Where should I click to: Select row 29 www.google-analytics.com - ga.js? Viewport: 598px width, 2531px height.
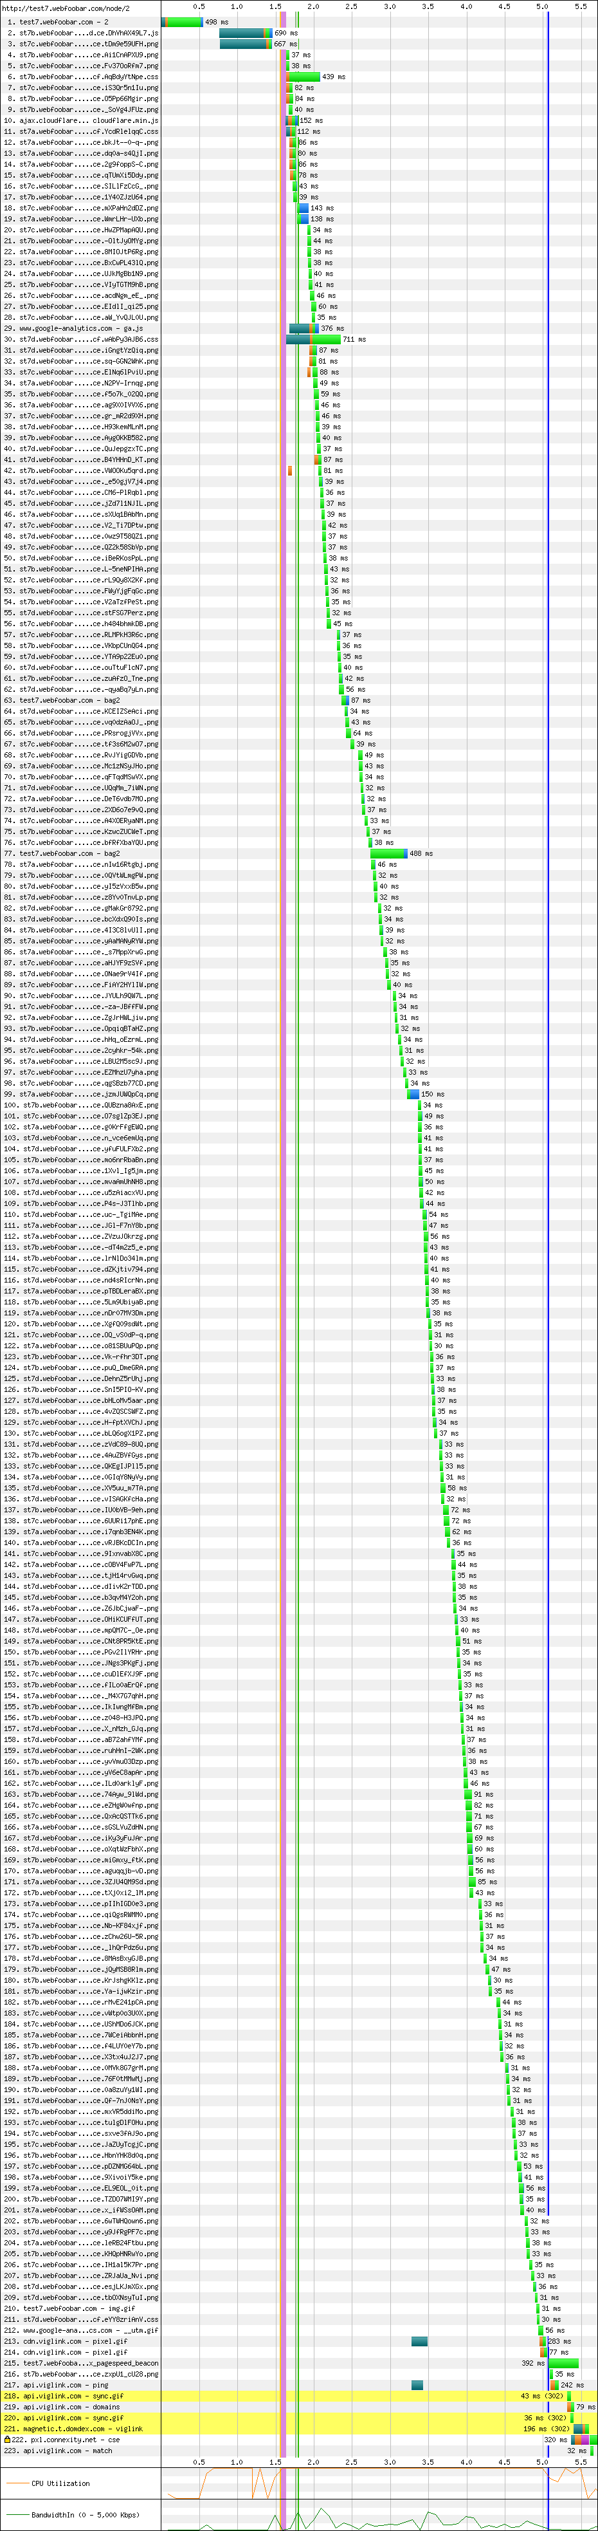coord(80,328)
